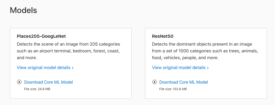Click the 'File size: 102.6 MB' label
This screenshot has height=105, width=275.
pos(173,89)
